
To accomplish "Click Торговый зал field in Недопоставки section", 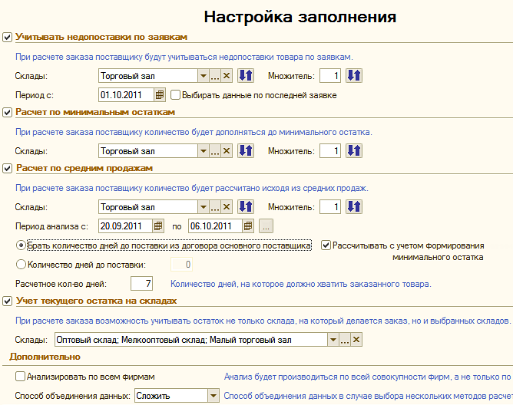I will [148, 76].
